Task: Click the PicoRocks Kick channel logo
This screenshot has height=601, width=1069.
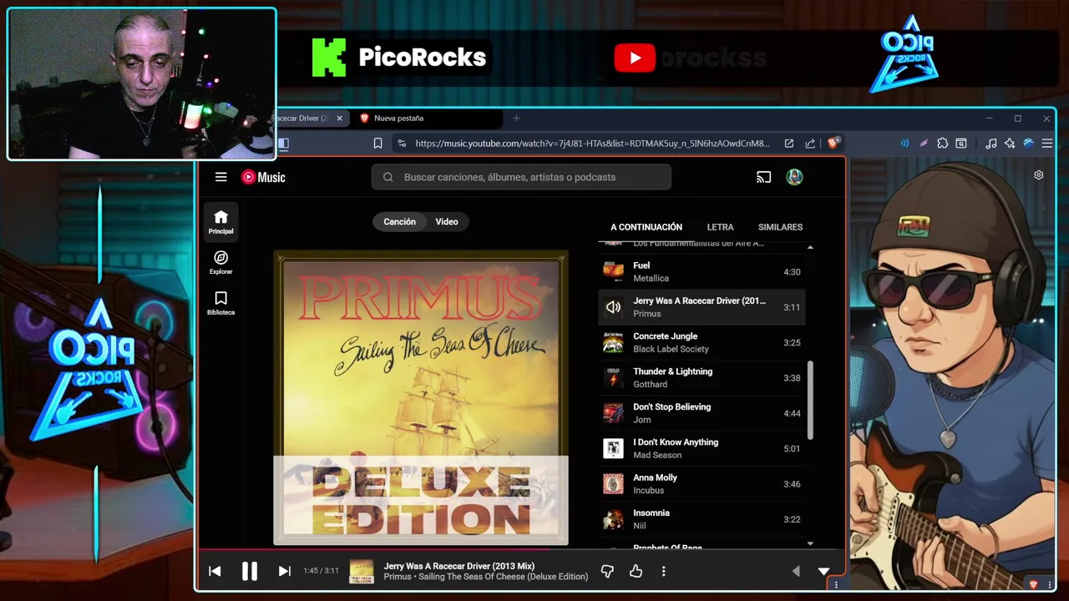Action: [328, 57]
